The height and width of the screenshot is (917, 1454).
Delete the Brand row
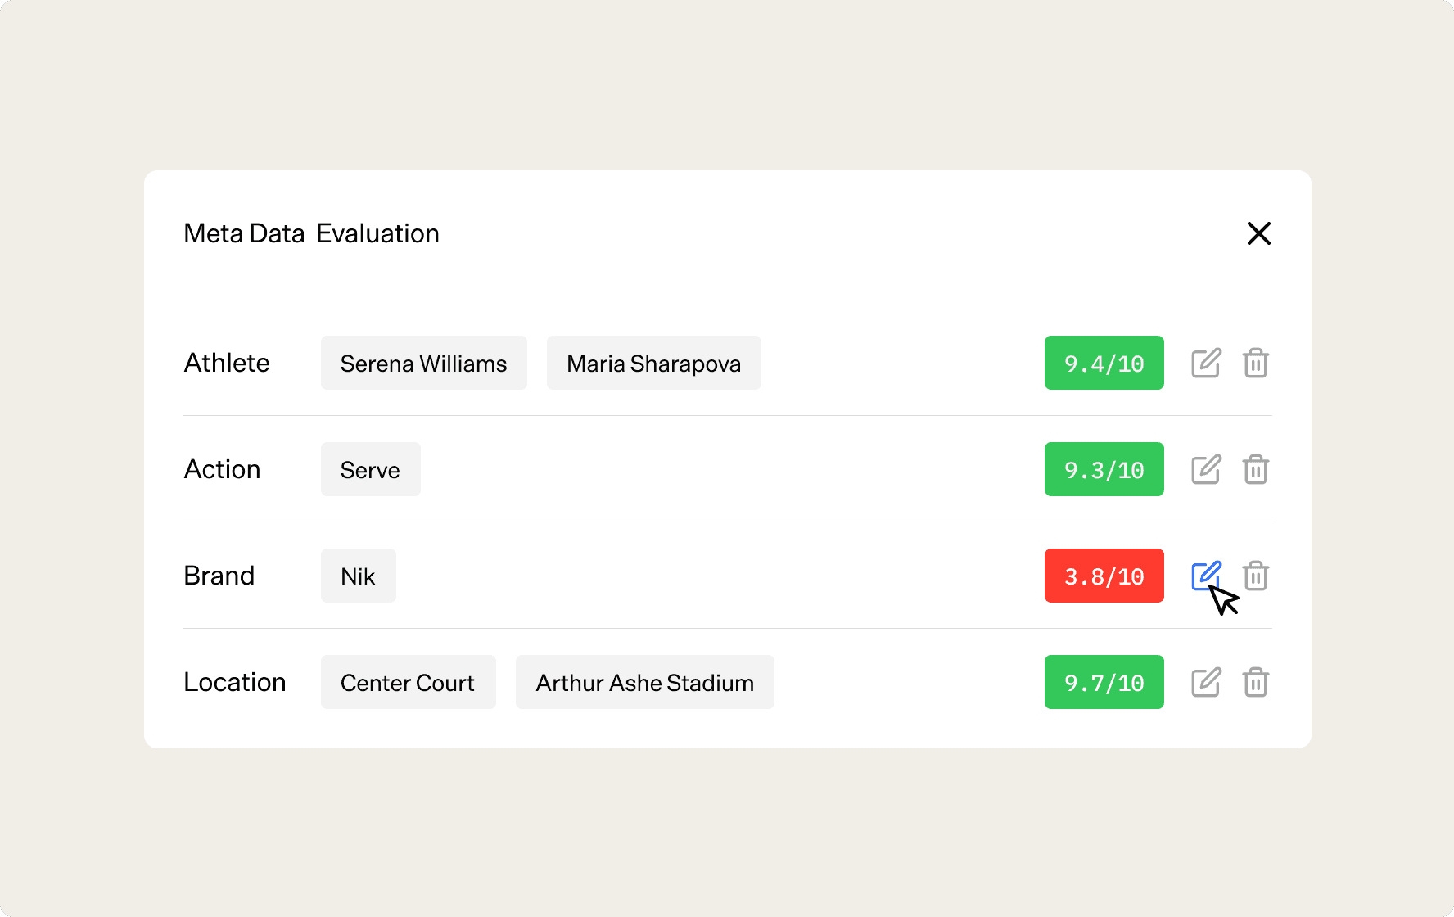coord(1255,576)
